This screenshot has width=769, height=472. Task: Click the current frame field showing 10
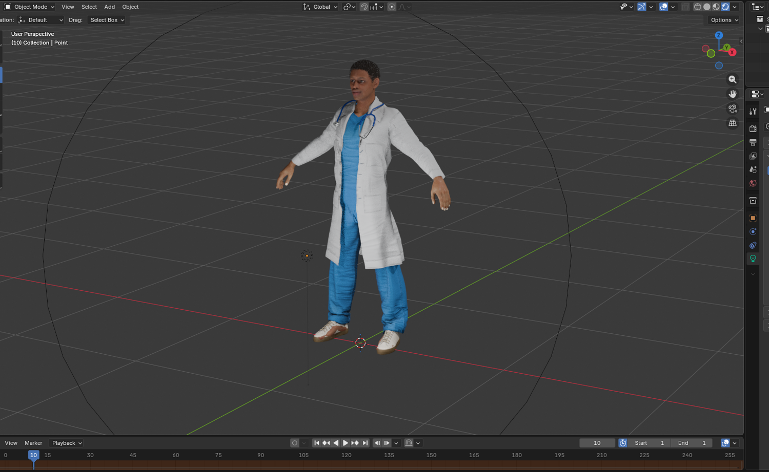(597, 443)
